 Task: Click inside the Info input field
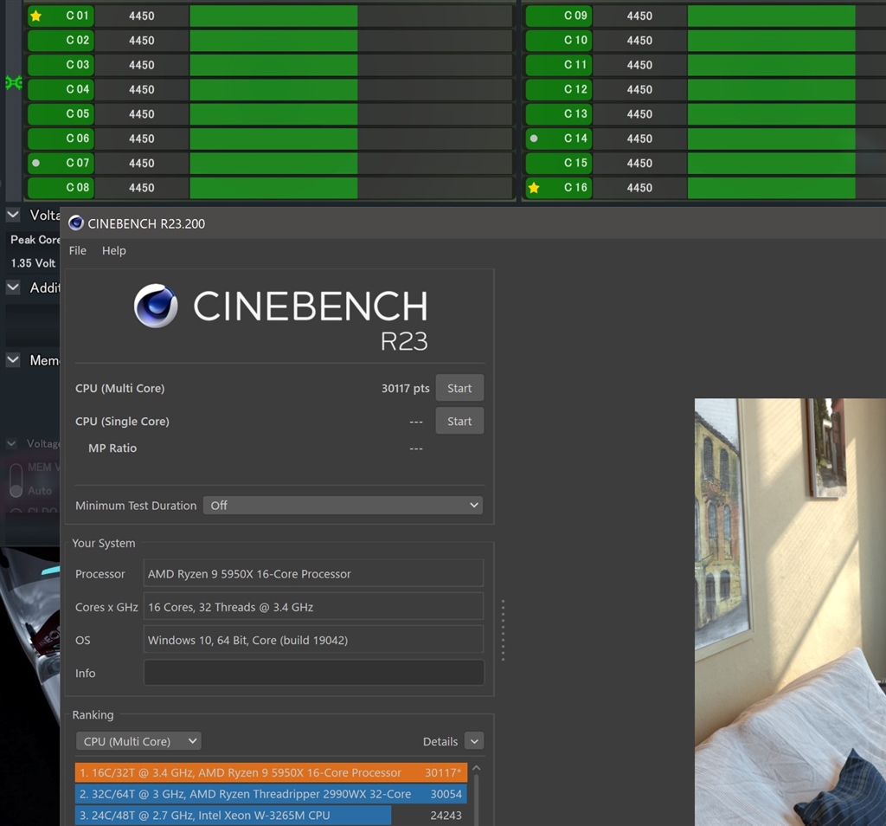pos(313,672)
